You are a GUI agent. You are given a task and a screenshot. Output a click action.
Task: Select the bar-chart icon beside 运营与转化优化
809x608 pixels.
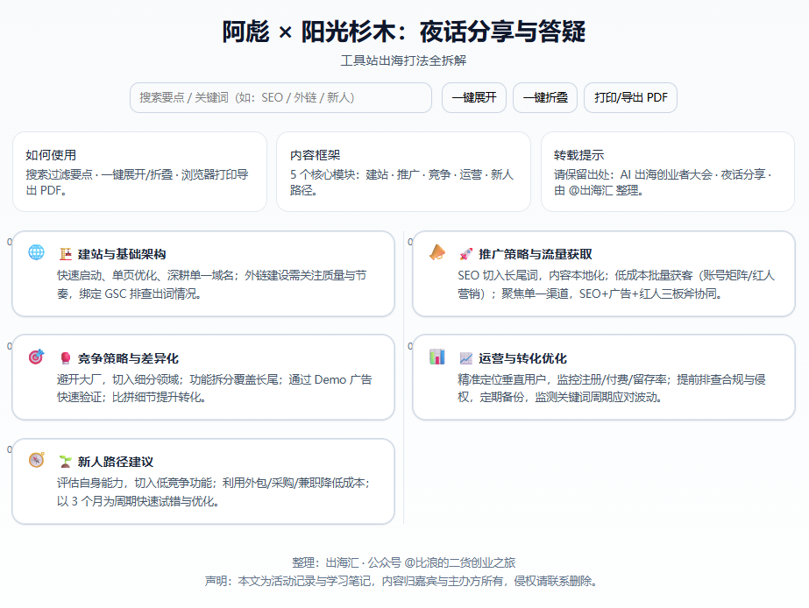click(x=436, y=357)
